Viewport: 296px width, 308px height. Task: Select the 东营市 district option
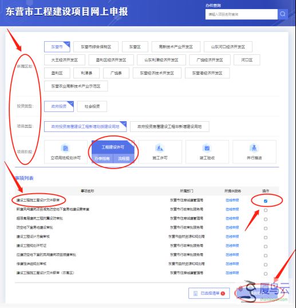point(57,47)
